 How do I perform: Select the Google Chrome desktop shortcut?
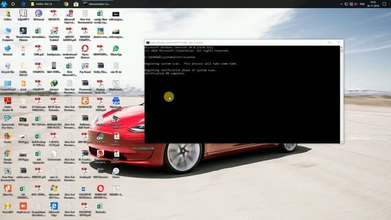click(x=8, y=156)
